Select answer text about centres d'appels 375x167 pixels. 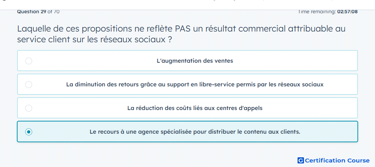point(195,108)
